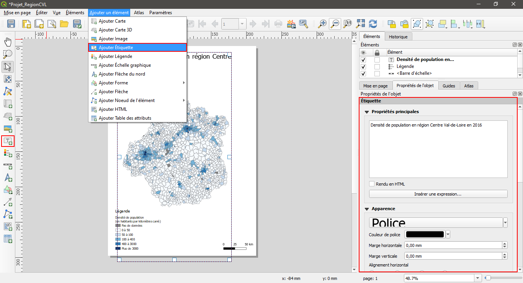Save layout as template icon
This screenshot has height=283, width=523.
[x=77, y=24]
